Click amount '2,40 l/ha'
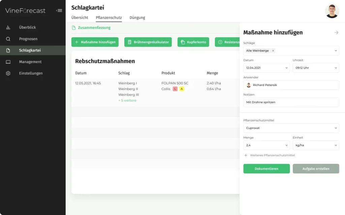Image resolution: width=345 pixels, height=215 pixels. coord(214,83)
